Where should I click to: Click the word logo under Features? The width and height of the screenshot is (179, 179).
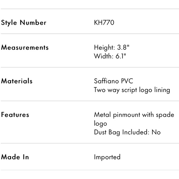pyautogui.click(x=101, y=123)
